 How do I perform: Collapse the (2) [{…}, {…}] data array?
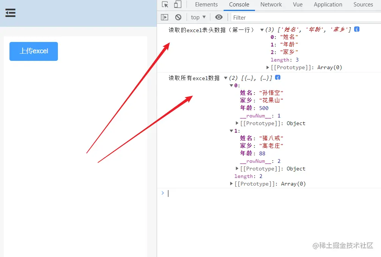pos(225,78)
